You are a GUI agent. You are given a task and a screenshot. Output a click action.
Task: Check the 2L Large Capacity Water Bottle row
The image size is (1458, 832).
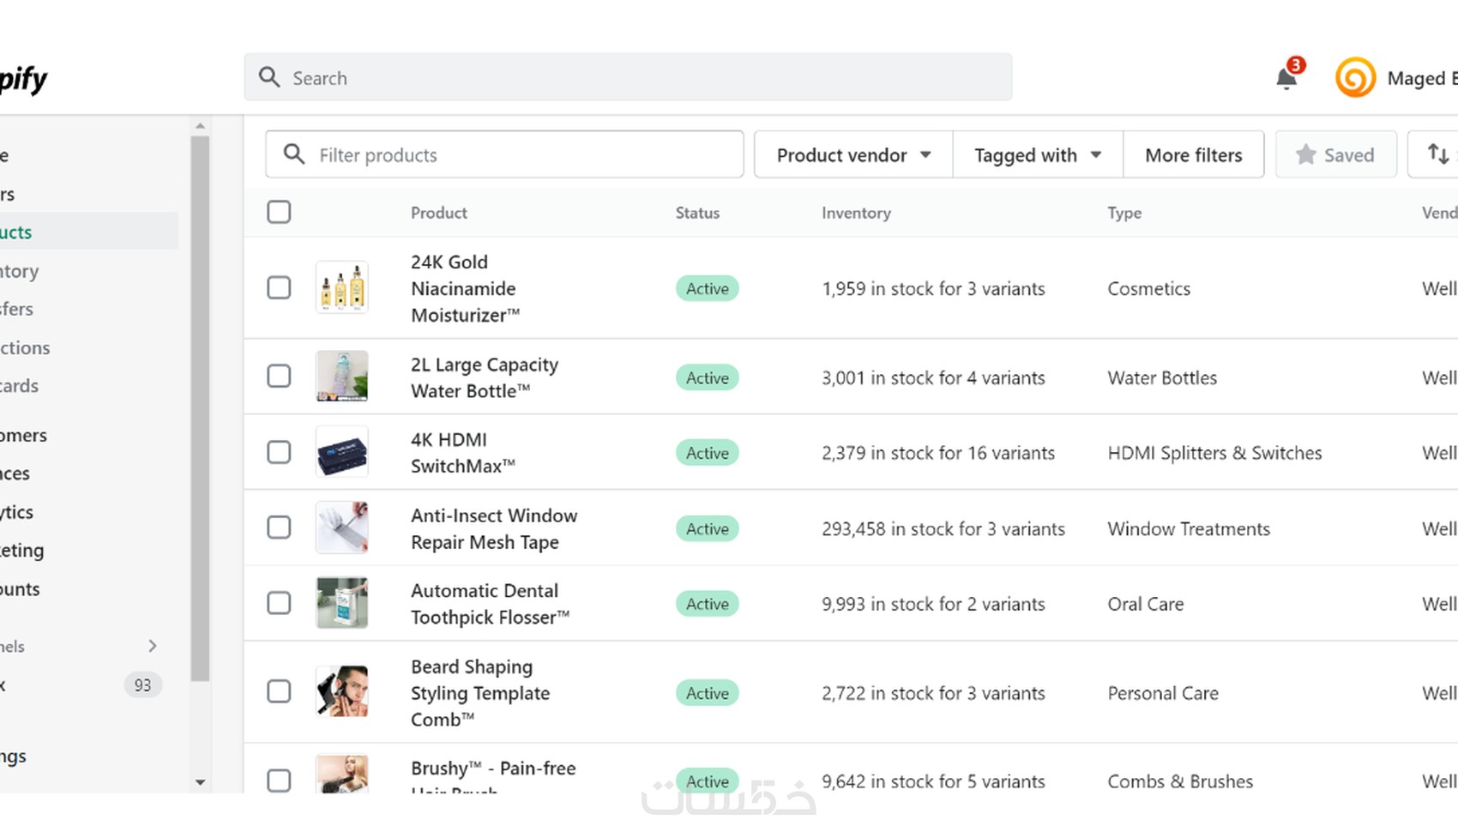click(x=279, y=377)
